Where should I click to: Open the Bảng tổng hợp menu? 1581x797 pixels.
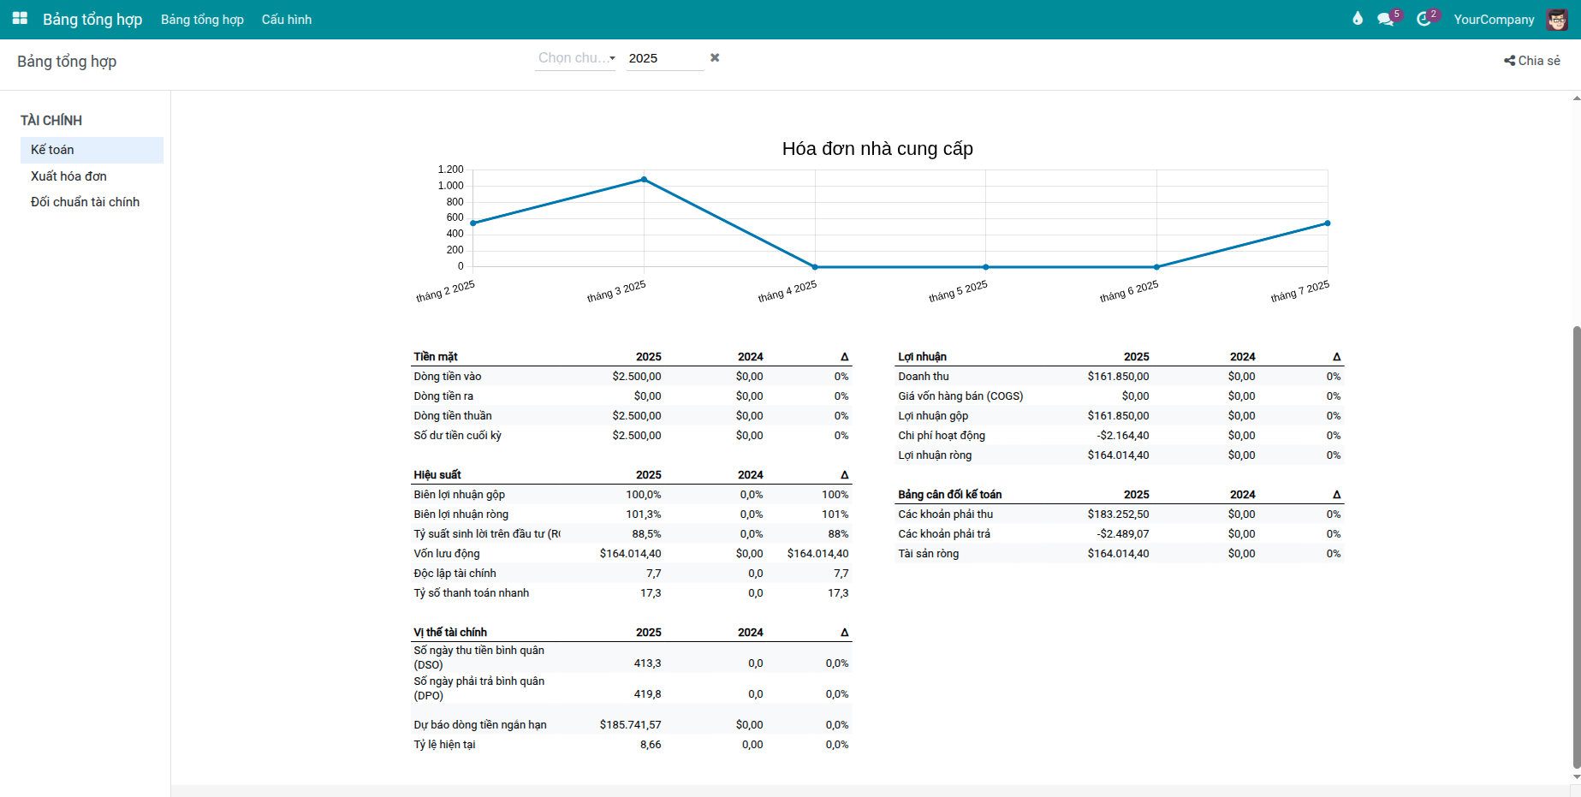202,19
